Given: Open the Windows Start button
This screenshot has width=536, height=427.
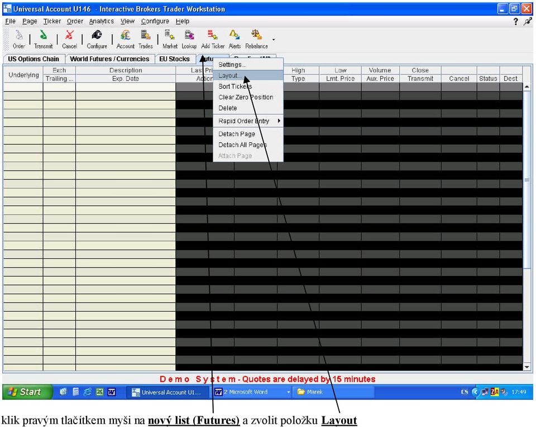Looking at the screenshot, I should [27, 392].
